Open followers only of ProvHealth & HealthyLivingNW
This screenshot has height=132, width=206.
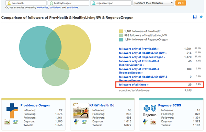point(139,63)
